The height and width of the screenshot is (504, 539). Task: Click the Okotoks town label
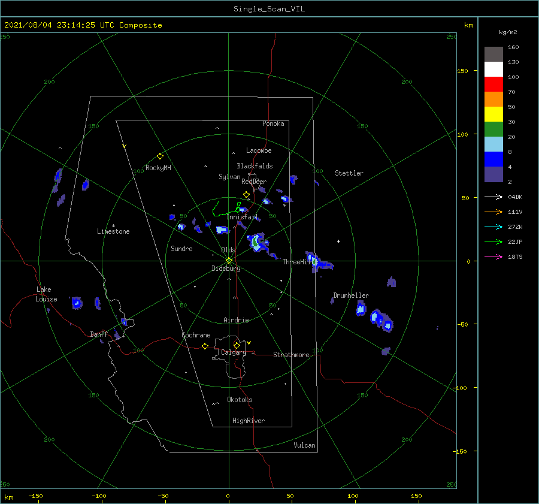(x=240, y=400)
